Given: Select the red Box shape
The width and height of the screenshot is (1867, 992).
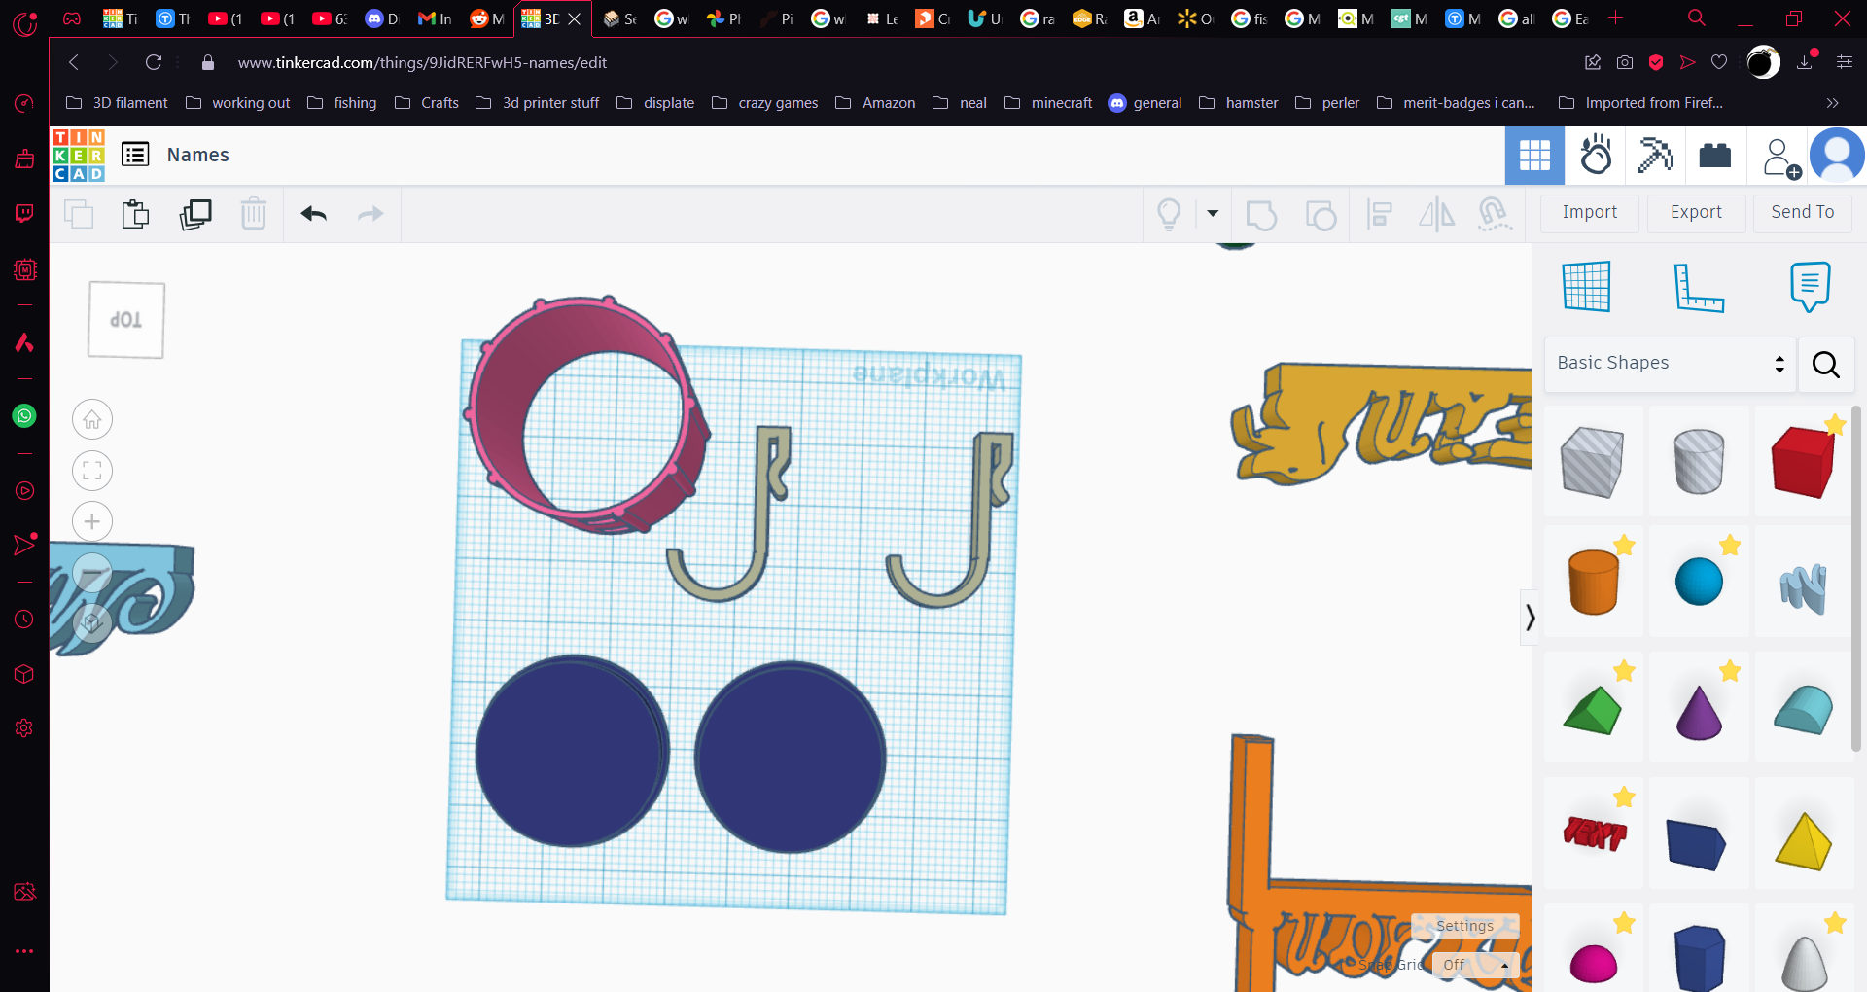Looking at the screenshot, I should [x=1803, y=462].
